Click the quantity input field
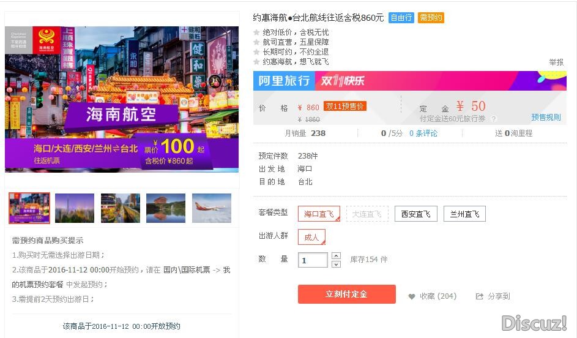The width and height of the screenshot is (577, 338). (x=313, y=260)
